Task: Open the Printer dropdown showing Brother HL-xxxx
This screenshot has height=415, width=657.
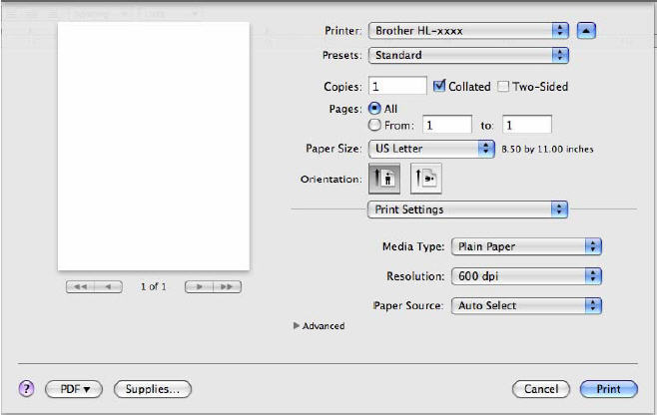Action: [x=467, y=30]
